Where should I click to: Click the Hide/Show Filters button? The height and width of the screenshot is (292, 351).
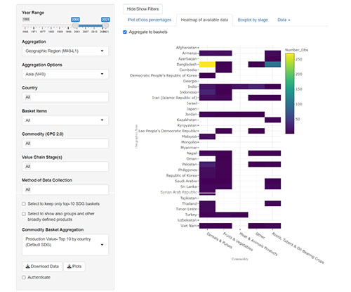(143, 9)
